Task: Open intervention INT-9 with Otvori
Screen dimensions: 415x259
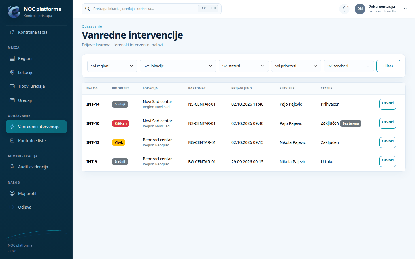Action: click(388, 161)
